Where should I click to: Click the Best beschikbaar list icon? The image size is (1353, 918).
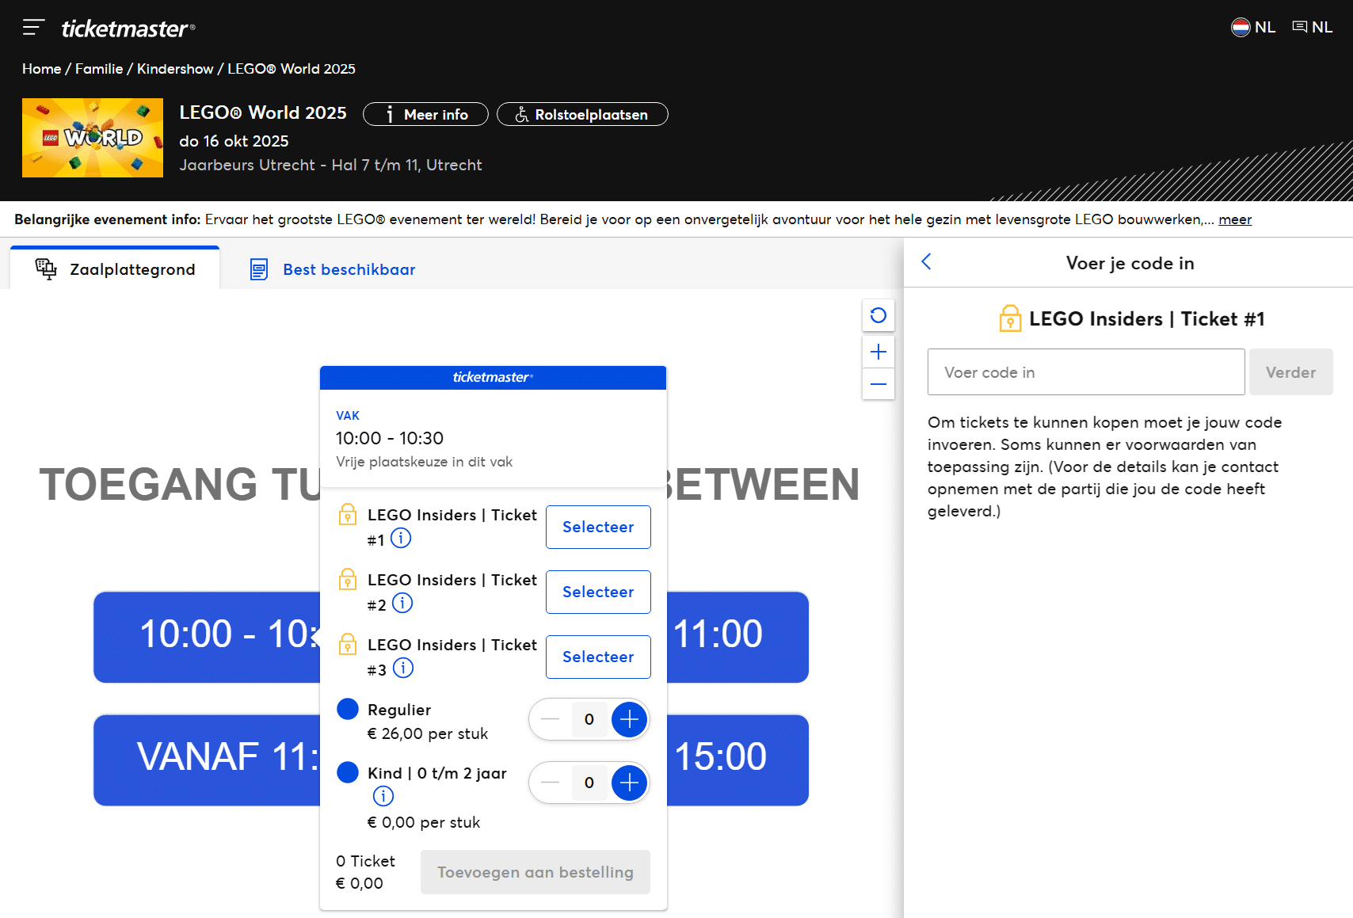tap(259, 269)
